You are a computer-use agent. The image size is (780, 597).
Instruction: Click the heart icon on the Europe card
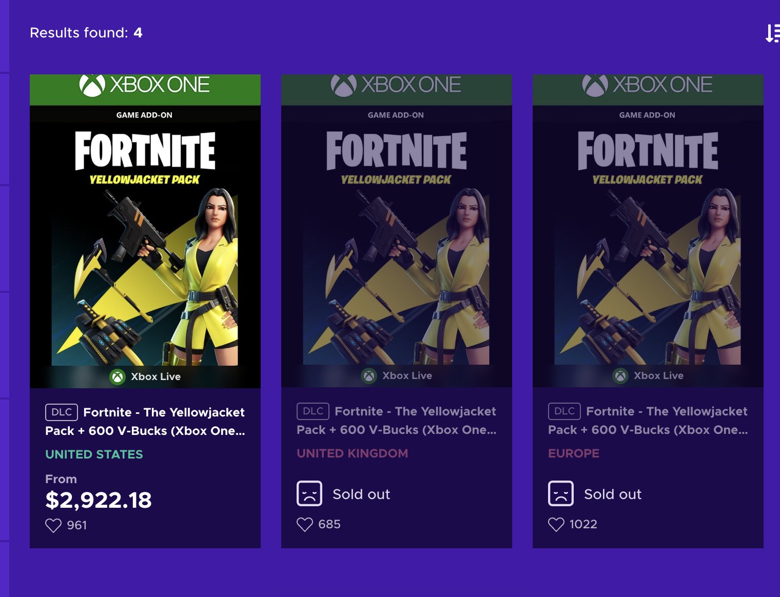click(556, 524)
